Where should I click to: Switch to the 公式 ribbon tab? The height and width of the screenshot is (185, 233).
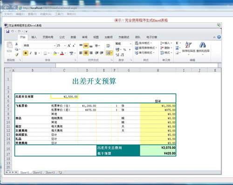click(62, 37)
